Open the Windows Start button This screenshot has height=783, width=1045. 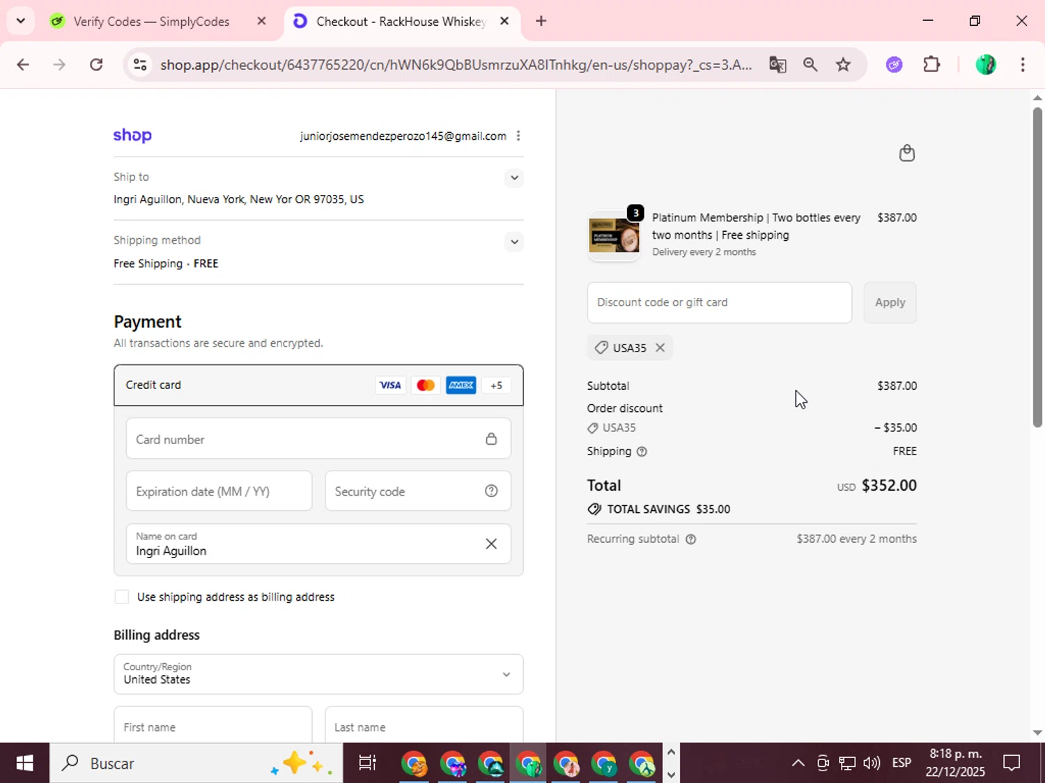click(24, 763)
